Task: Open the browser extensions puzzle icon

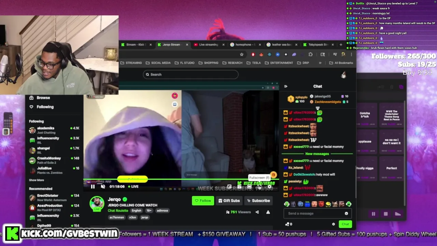Action: pos(310,54)
